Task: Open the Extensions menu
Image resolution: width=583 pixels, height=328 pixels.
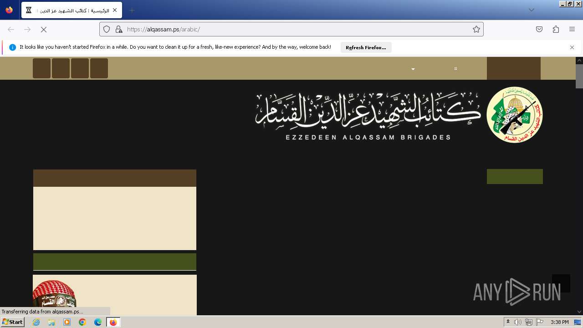Action: (x=556, y=29)
